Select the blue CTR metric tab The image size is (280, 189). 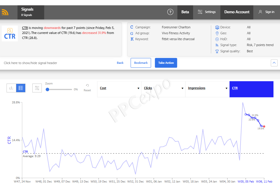(251, 88)
